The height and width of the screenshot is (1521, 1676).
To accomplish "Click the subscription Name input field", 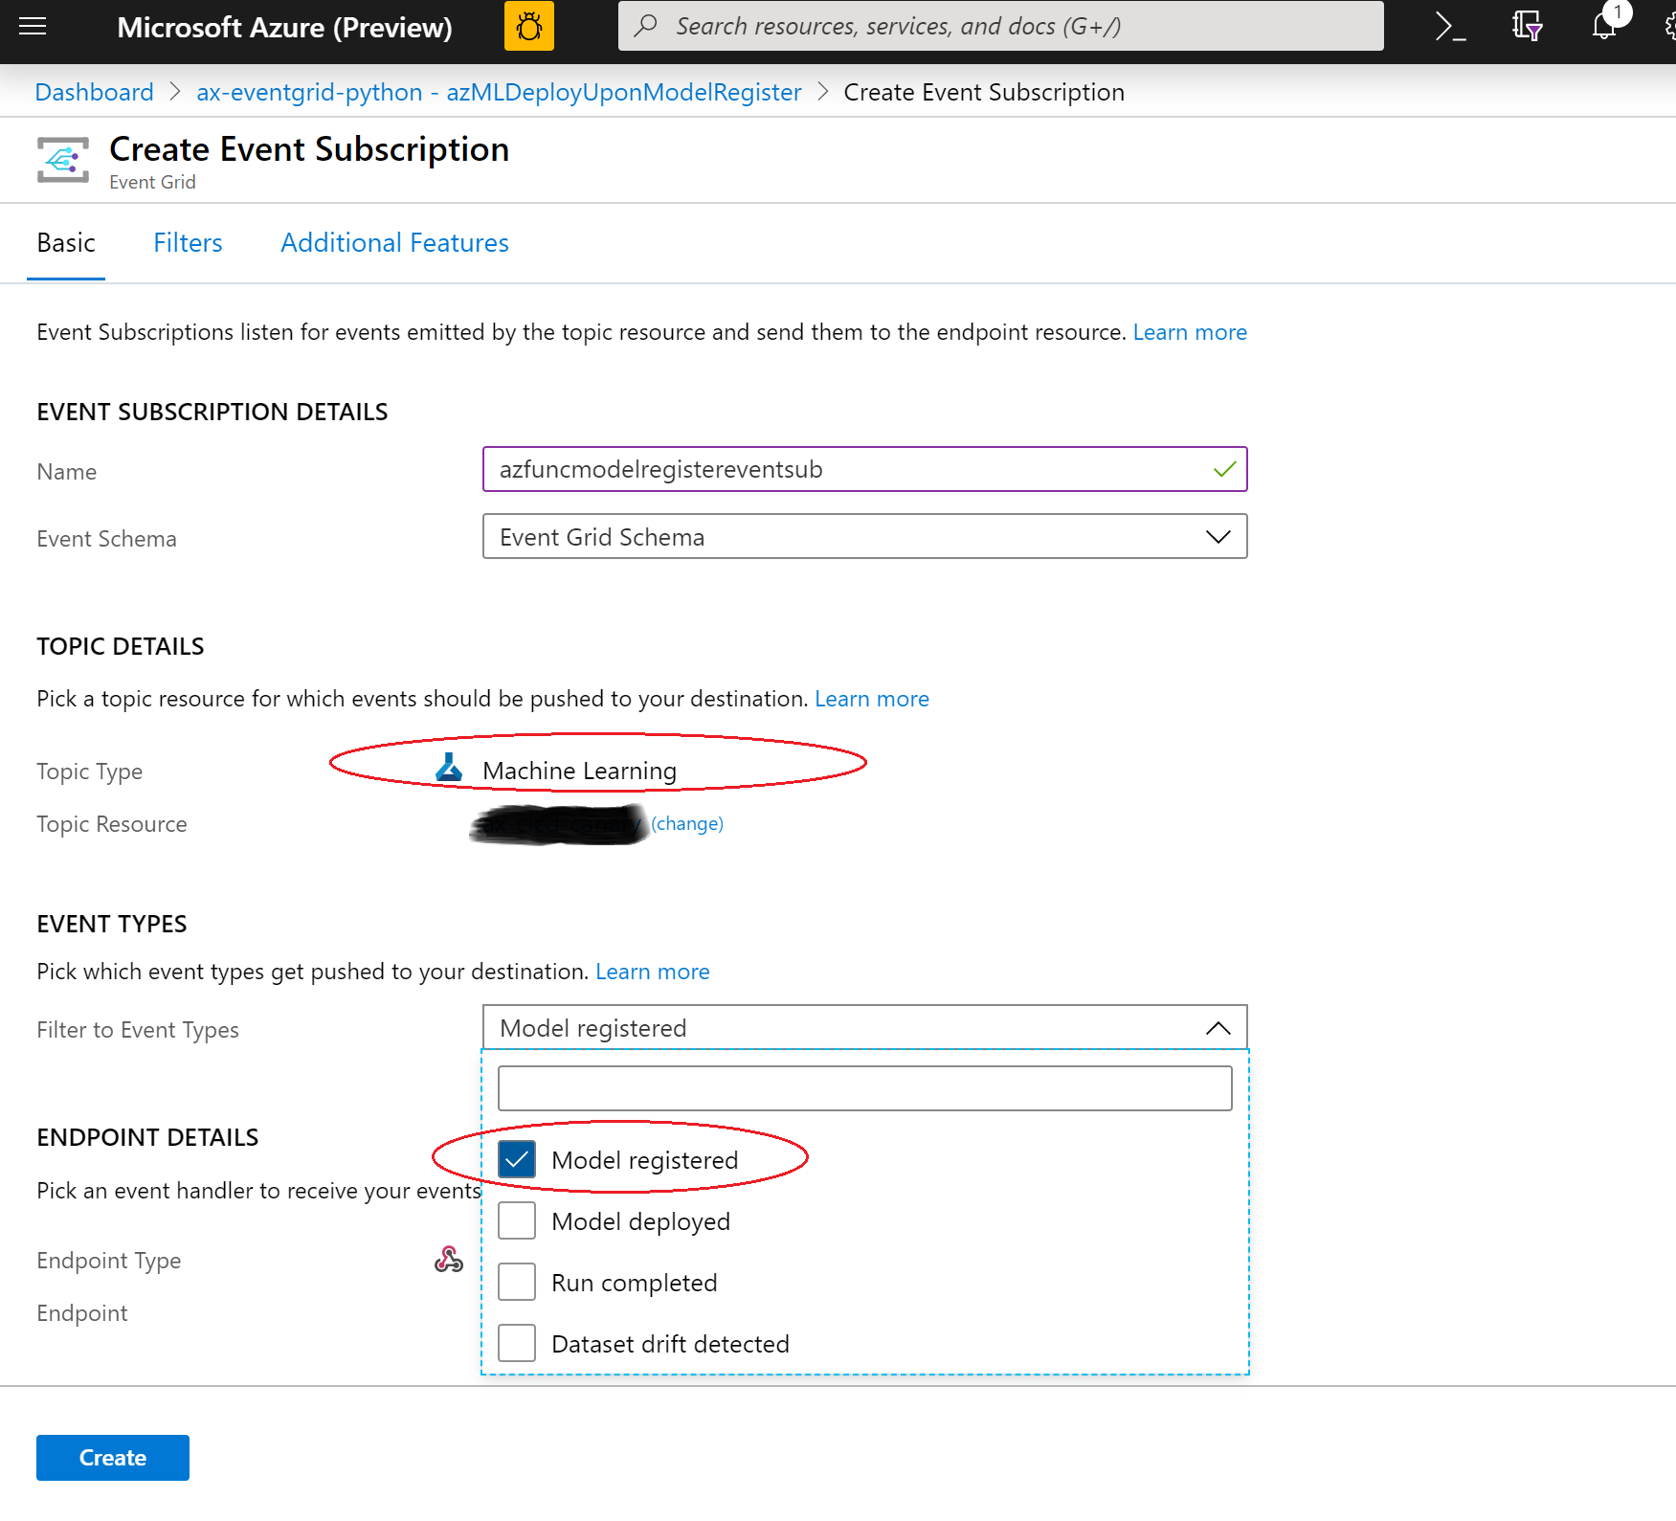I will pyautogui.click(x=864, y=469).
